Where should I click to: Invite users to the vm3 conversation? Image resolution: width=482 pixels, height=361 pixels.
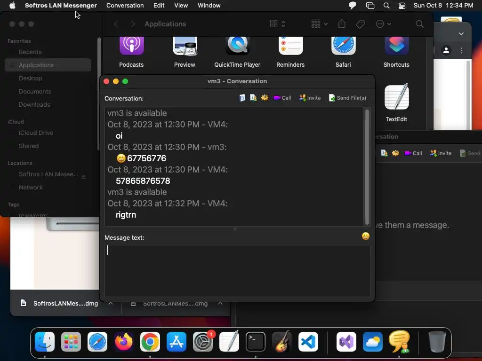coord(310,98)
